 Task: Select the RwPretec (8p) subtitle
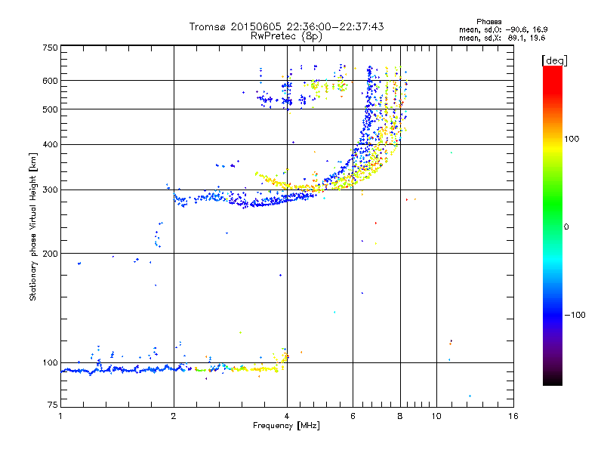(x=286, y=35)
